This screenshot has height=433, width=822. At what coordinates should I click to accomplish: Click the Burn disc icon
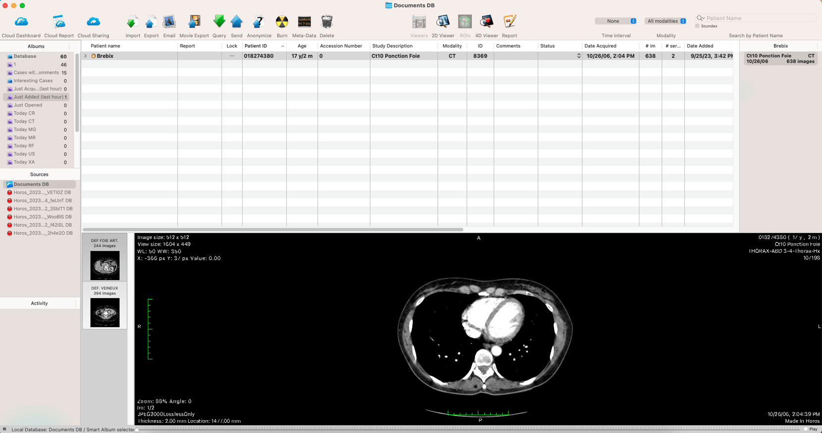[x=282, y=22]
